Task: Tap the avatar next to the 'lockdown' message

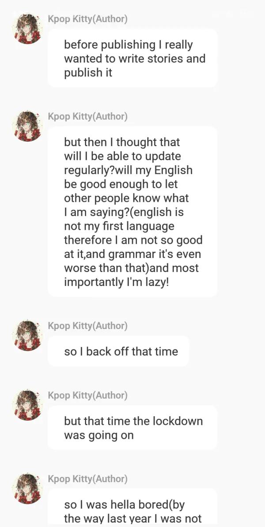Action: [28, 405]
